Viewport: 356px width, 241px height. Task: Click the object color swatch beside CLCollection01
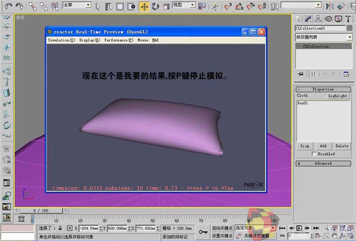tap(349, 28)
